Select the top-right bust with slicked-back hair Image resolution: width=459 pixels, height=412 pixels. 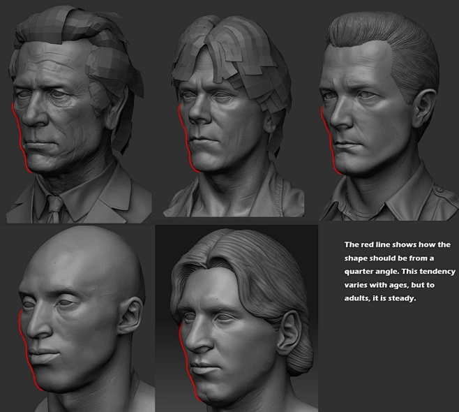click(x=380, y=112)
